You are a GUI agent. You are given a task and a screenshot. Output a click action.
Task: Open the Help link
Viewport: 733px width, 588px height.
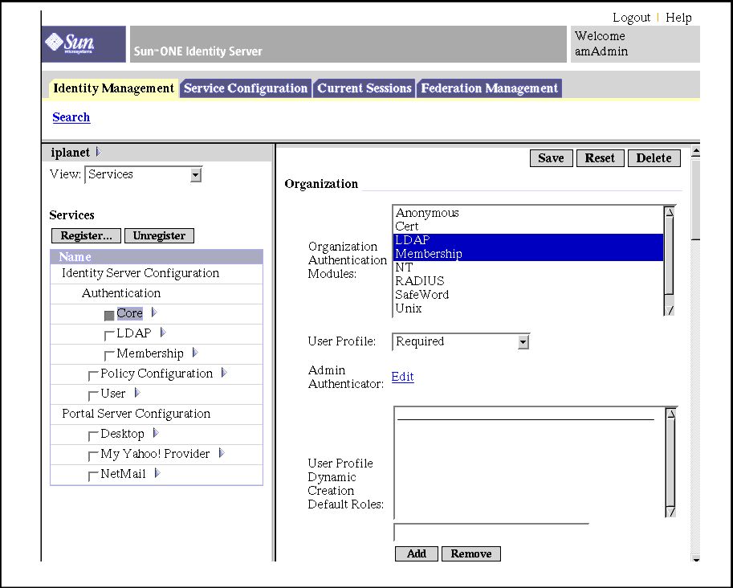[678, 18]
